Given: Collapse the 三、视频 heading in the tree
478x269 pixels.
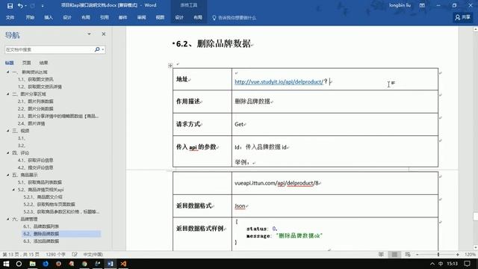Looking at the screenshot, I should point(8,131).
